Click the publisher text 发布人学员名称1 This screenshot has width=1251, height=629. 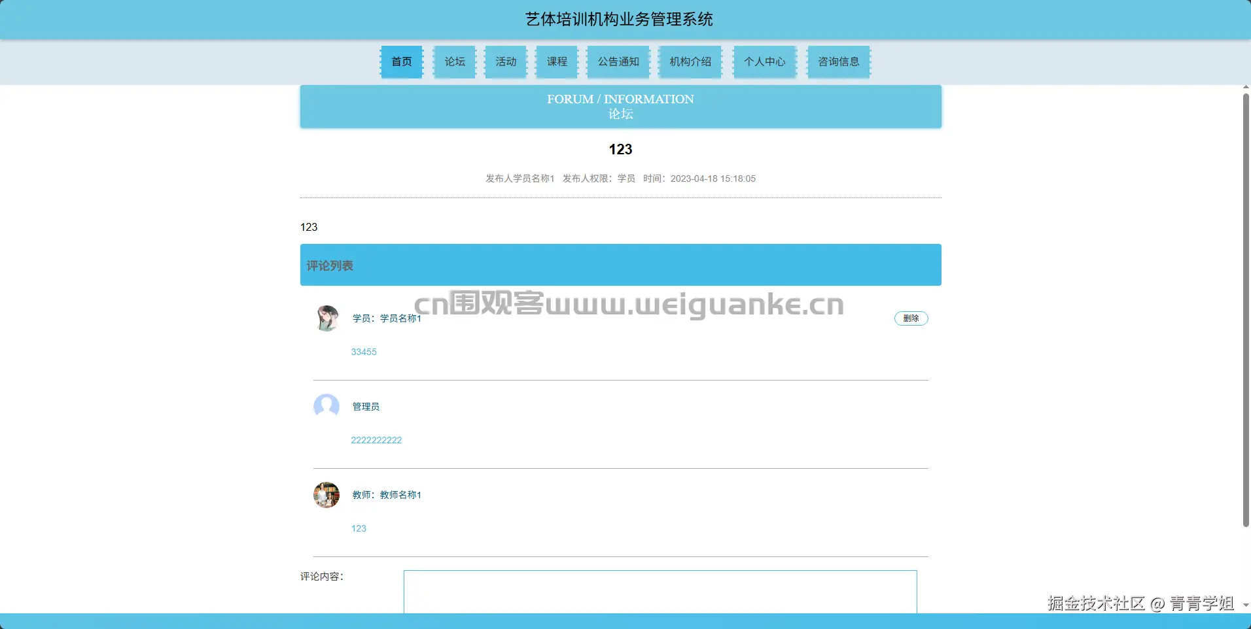coord(520,178)
